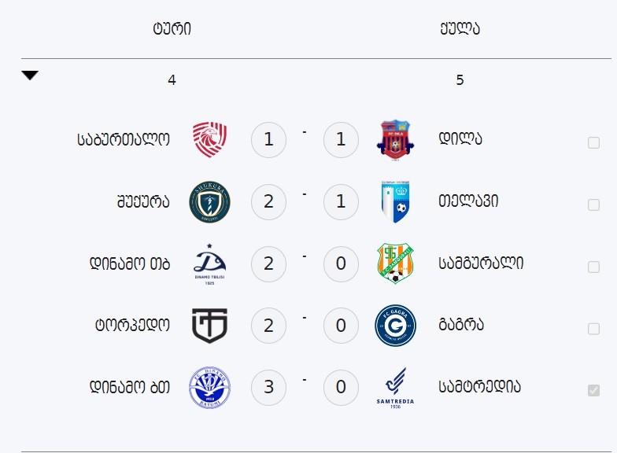Enable the checkbox in the Telavi row
The width and height of the screenshot is (617, 453).
pyautogui.click(x=593, y=204)
